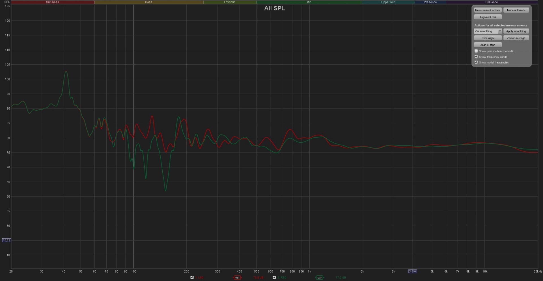Click the 125 SPL axis value
The height and width of the screenshot is (281, 543).
(x=7, y=6)
